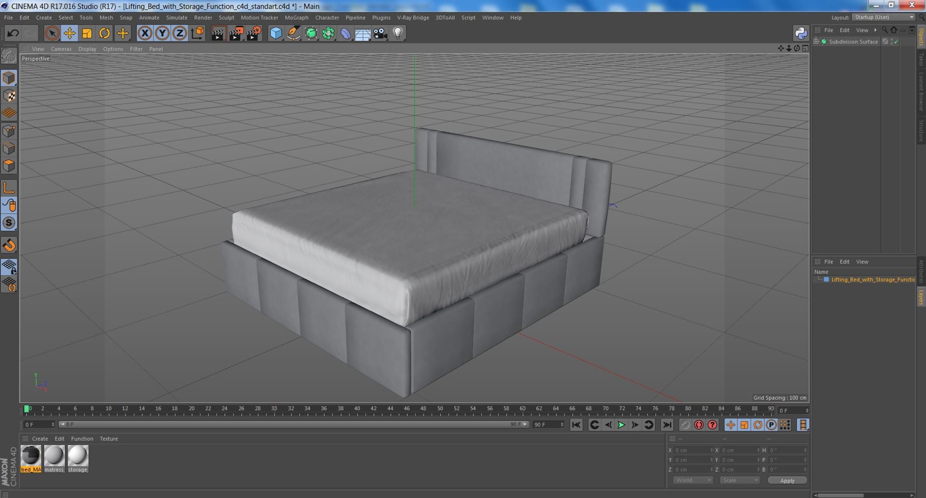Go to start of animation
Screen dimensions: 926x498
pyautogui.click(x=576, y=425)
